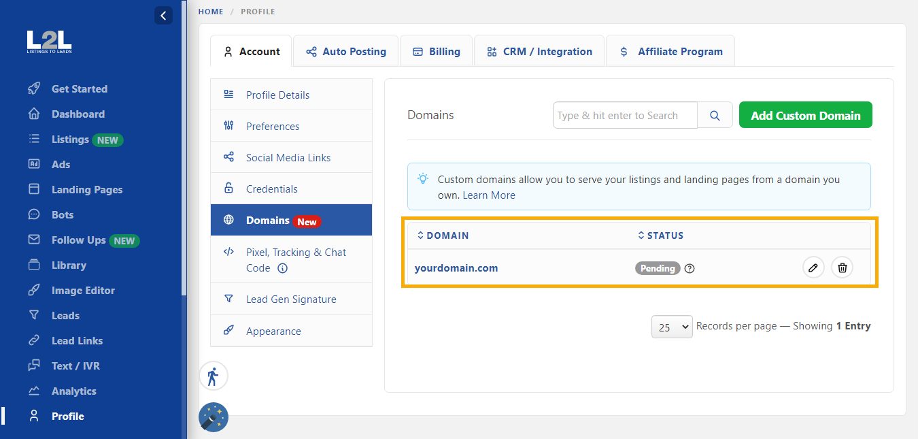This screenshot has height=439, width=918.
Task: Collapse the sidebar with the chevron arrow
Action: tap(163, 15)
